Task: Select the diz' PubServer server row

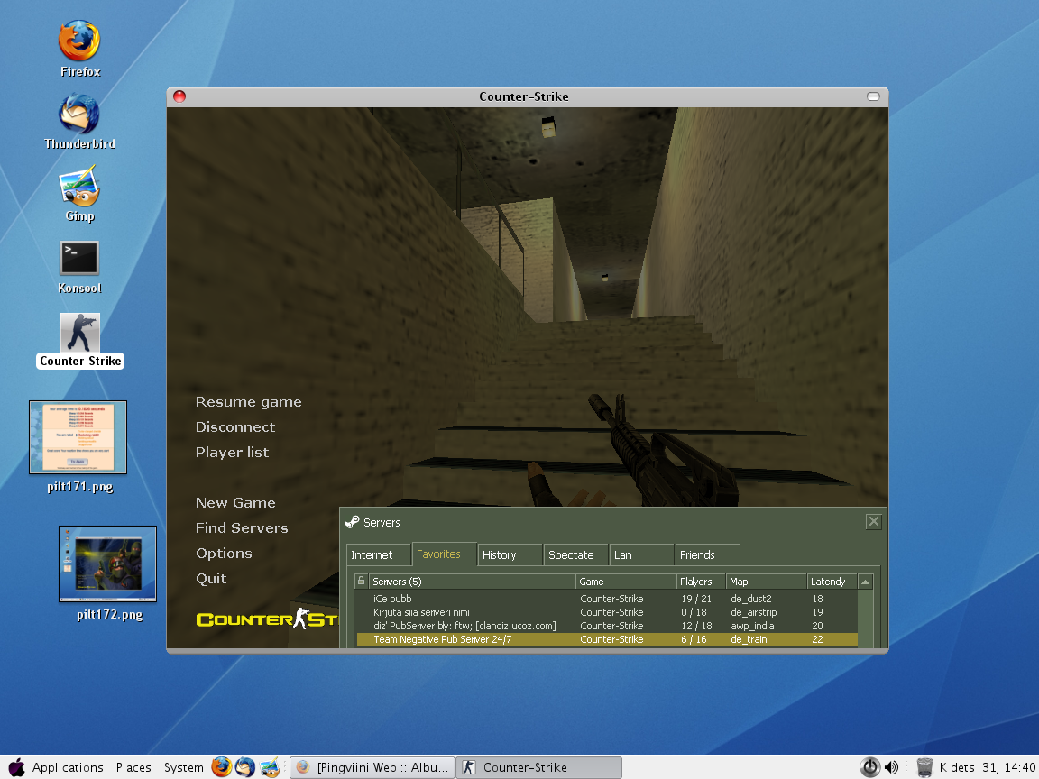Action: pos(607,626)
